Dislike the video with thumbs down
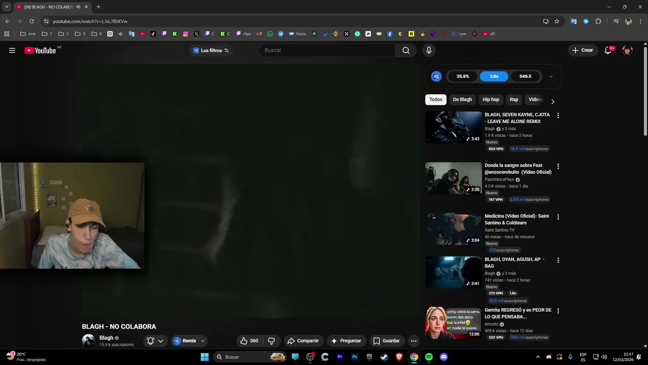 point(271,341)
